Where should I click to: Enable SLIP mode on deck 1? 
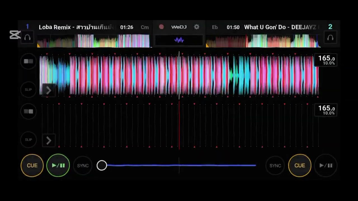click(28, 90)
